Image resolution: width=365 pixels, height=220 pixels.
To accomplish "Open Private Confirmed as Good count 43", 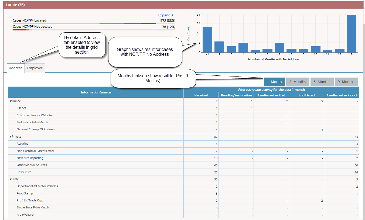I will pos(356,137).
